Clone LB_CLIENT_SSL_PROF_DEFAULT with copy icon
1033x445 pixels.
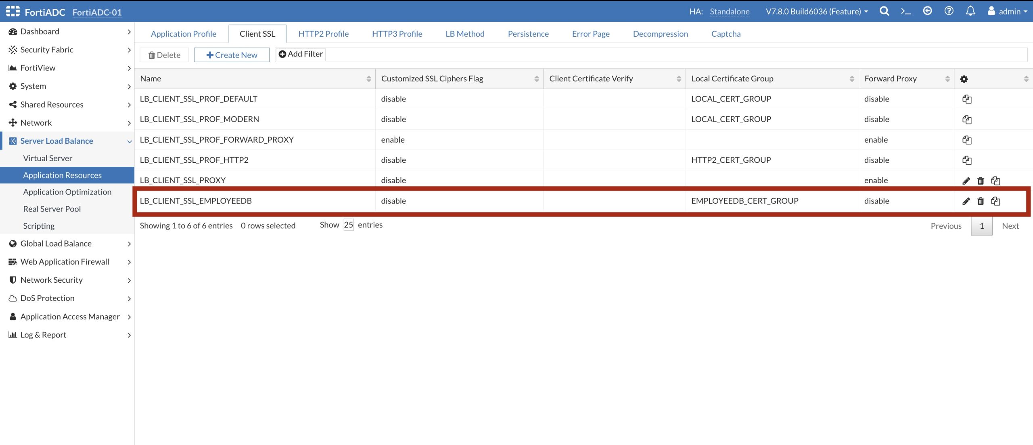(x=967, y=99)
